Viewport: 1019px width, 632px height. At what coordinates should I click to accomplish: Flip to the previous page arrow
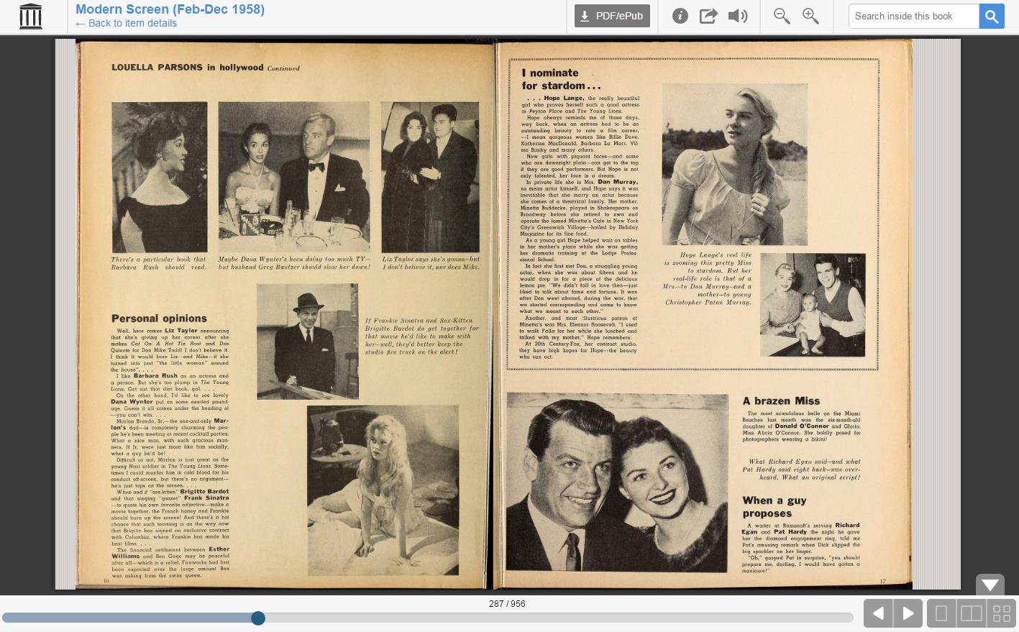[x=878, y=613]
